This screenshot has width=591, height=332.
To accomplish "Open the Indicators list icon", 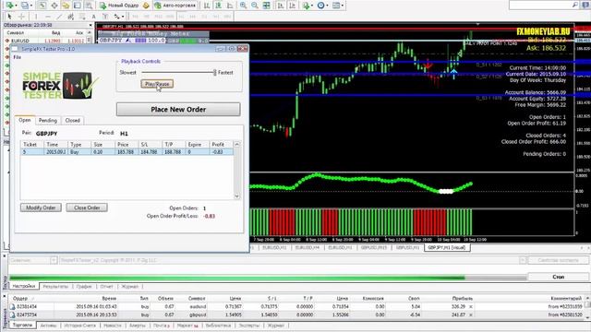I will point(306,6).
